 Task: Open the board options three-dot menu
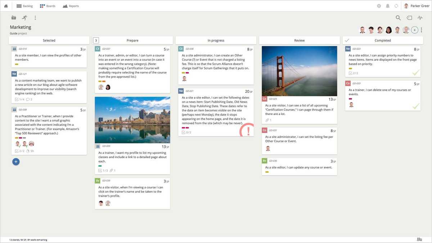[35, 18]
